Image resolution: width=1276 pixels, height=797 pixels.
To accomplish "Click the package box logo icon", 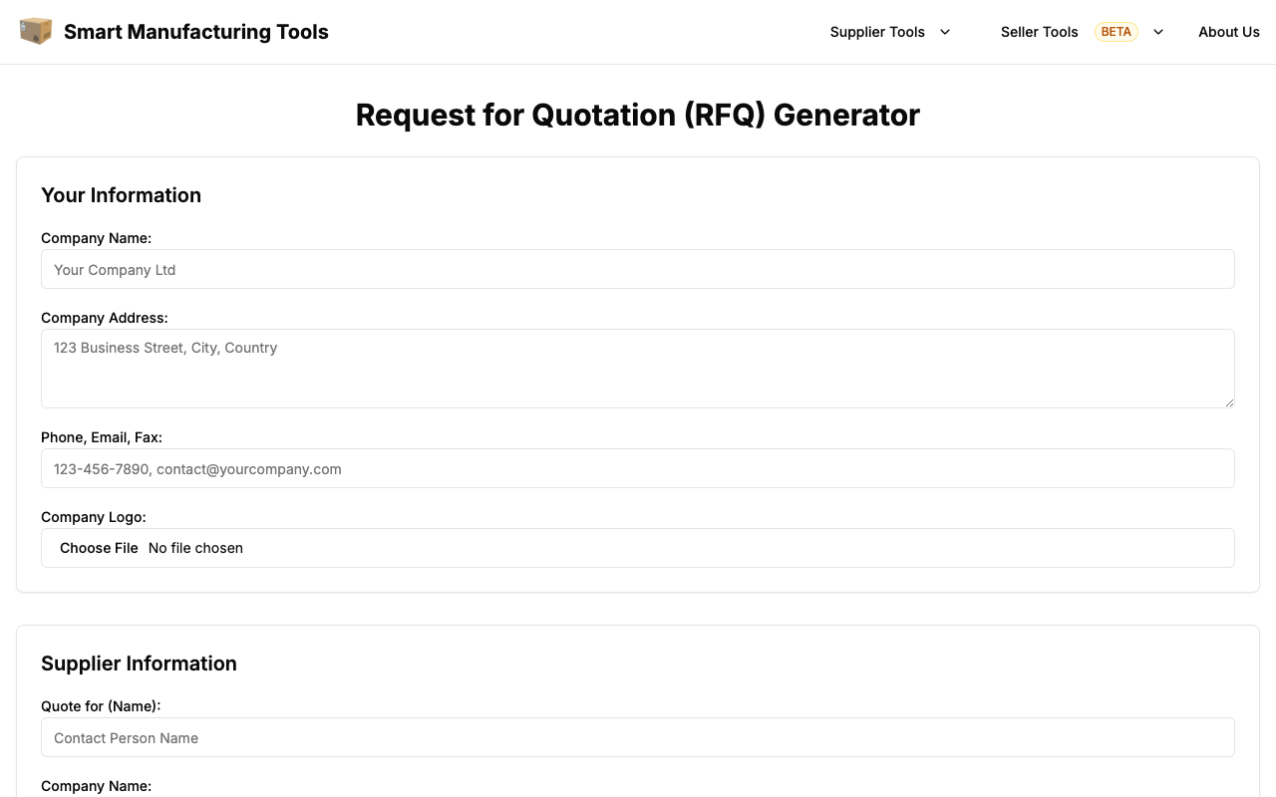I will tap(36, 31).
